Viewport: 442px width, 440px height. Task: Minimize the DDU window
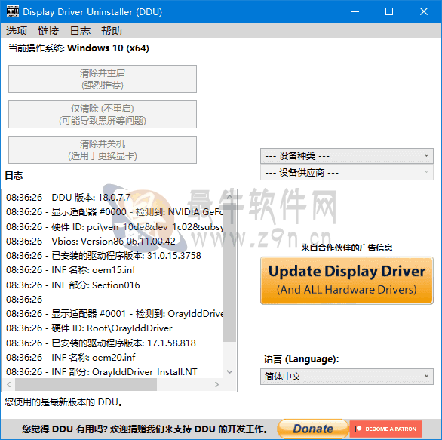click(355, 11)
